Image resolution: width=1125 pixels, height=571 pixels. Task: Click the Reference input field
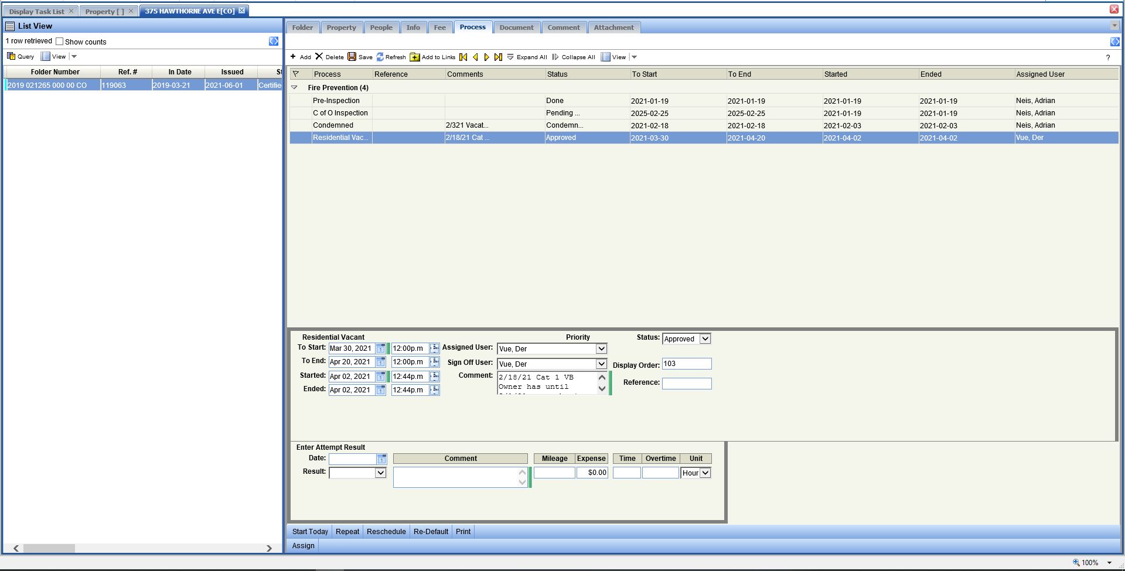(687, 384)
